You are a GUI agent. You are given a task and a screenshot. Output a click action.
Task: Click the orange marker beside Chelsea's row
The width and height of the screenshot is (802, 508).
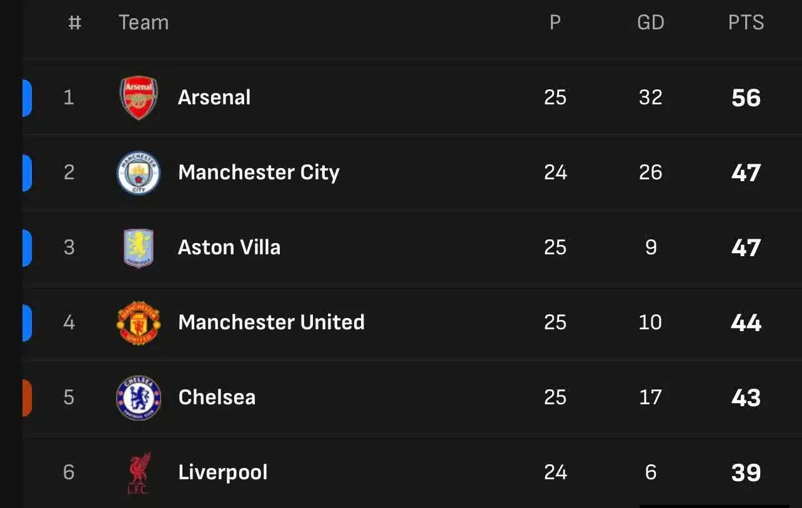coord(27,397)
